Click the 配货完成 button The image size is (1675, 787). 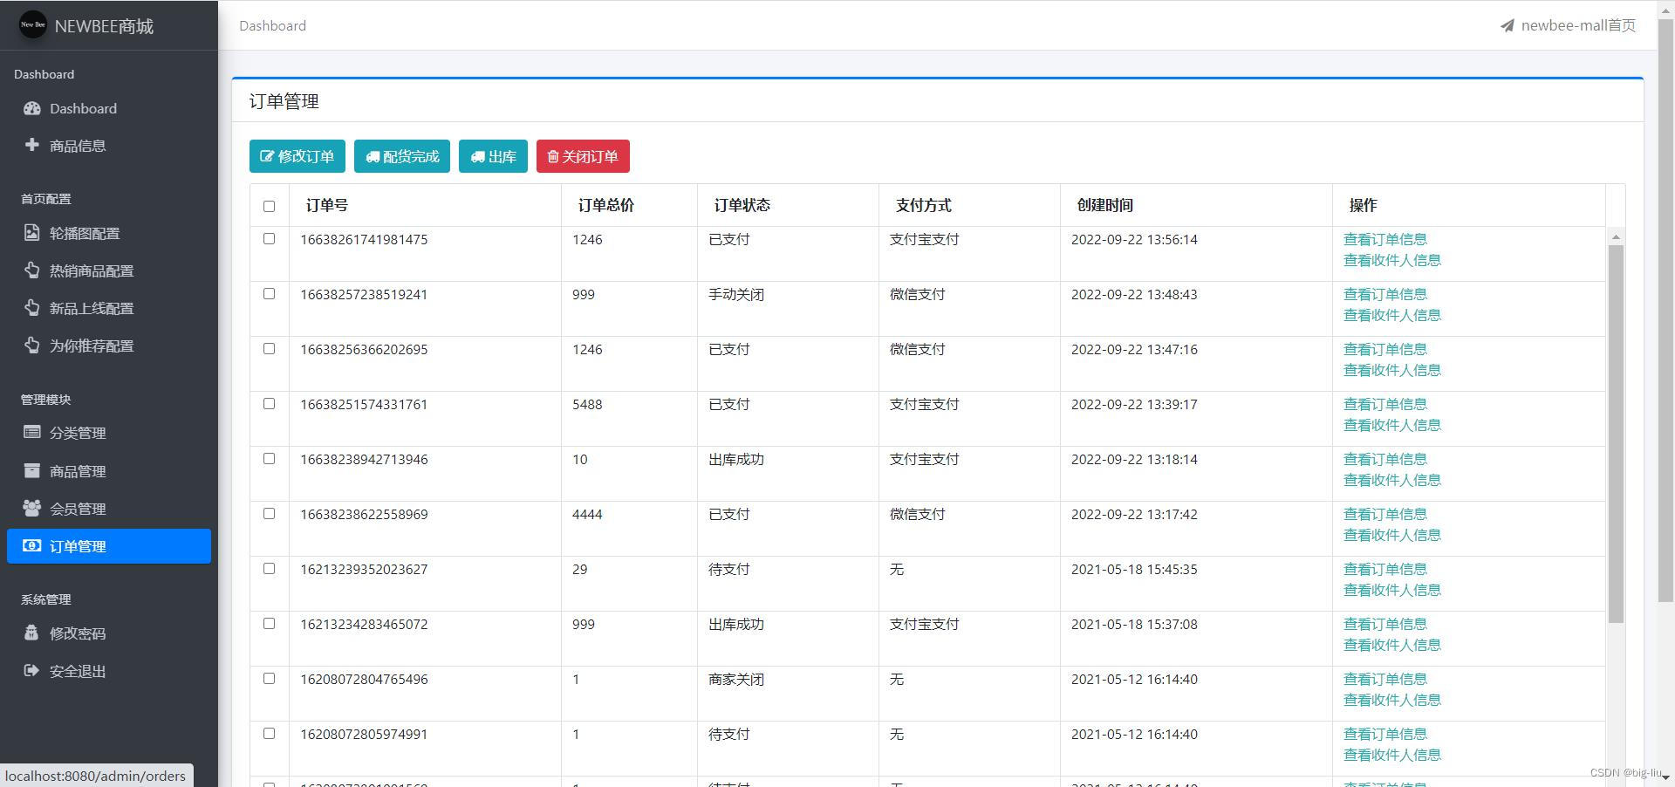402,156
